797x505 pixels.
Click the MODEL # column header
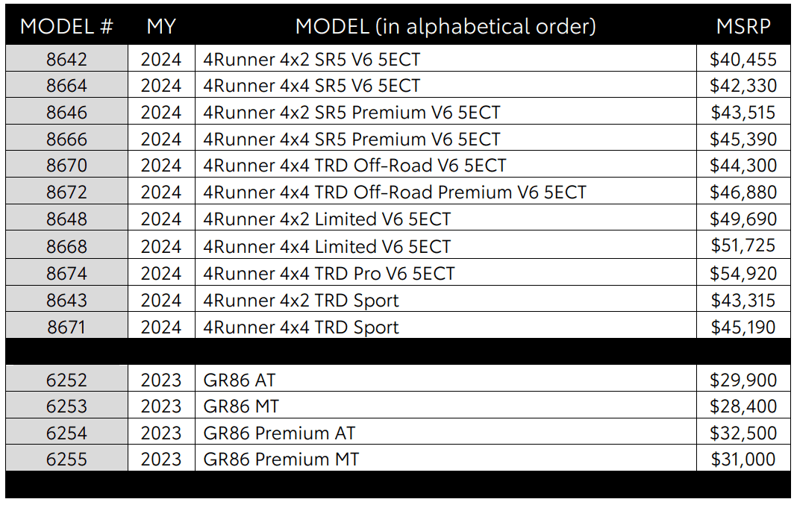click(66, 26)
